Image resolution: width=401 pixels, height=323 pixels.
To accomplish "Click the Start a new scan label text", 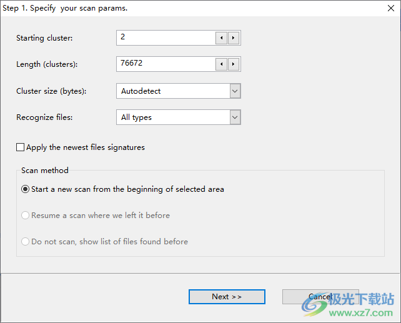I will pos(127,189).
